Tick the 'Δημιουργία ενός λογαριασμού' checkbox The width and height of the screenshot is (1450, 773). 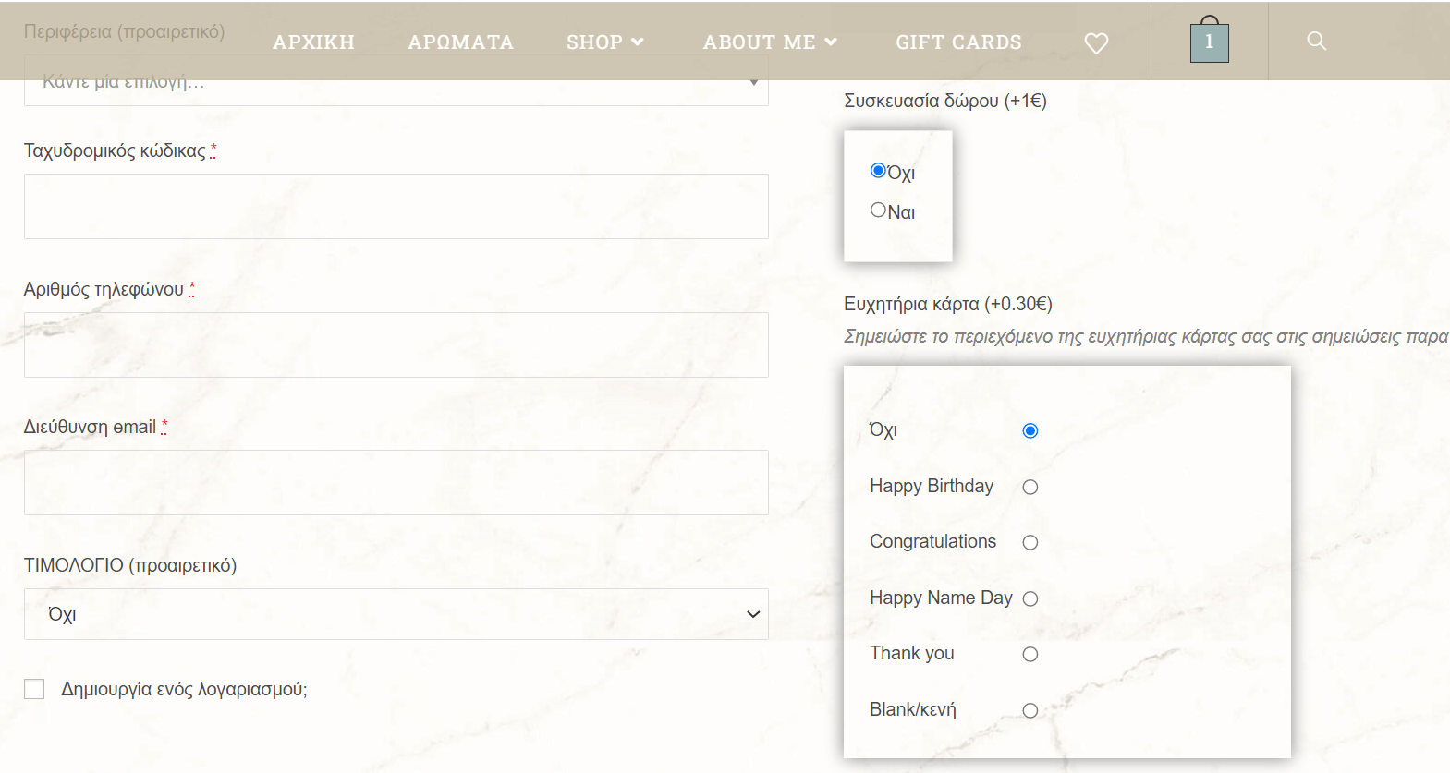(34, 689)
